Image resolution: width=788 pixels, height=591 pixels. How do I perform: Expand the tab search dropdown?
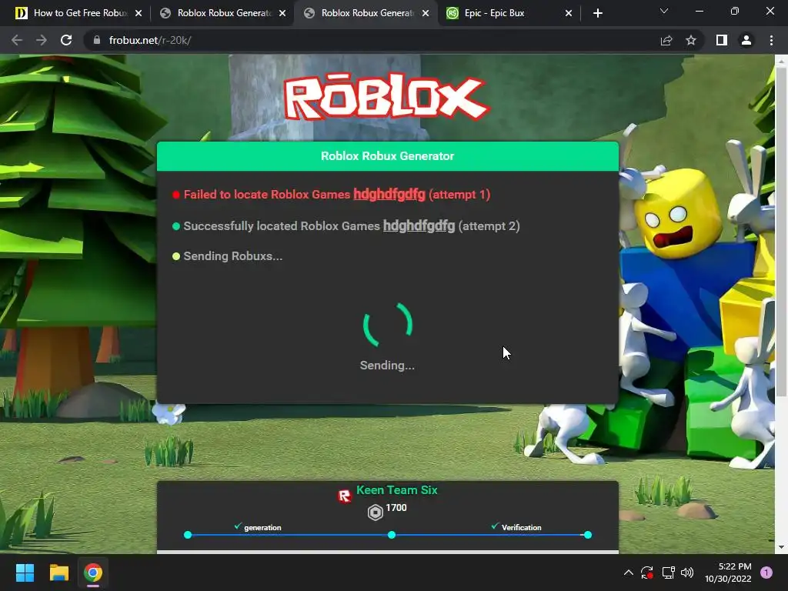coord(664,11)
